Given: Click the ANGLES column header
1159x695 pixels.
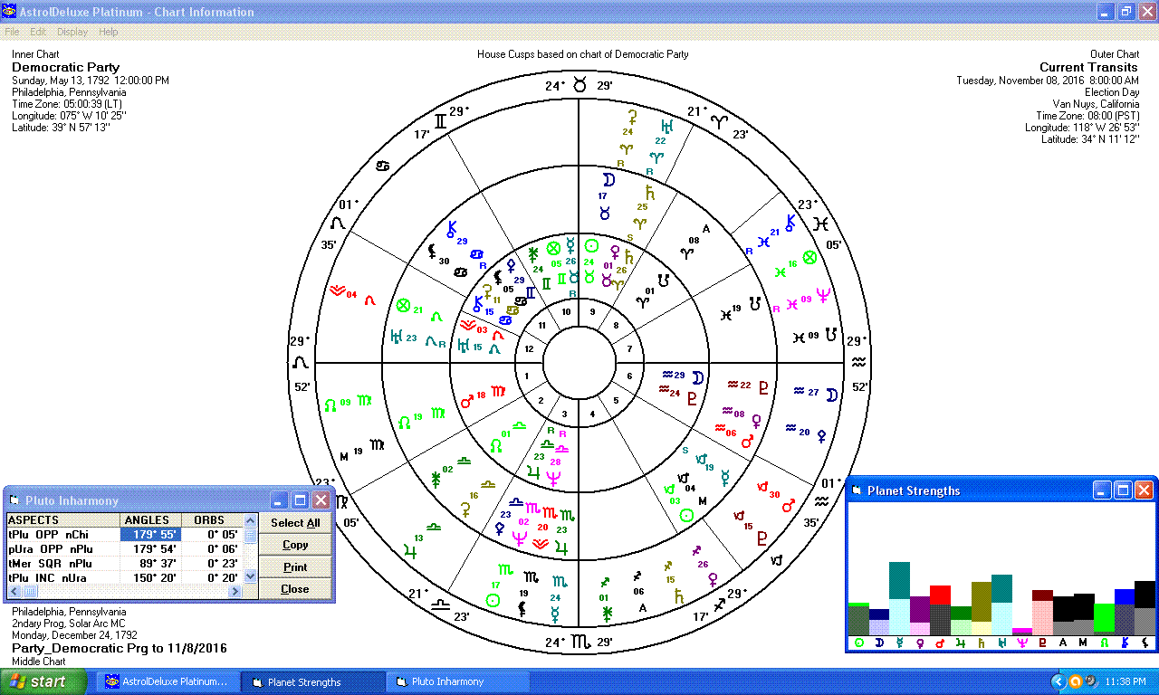Looking at the screenshot, I should point(150,520).
